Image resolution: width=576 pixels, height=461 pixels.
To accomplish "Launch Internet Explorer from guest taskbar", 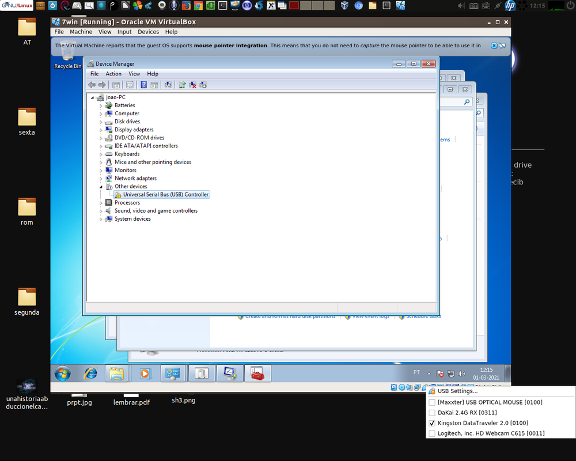I will pyautogui.click(x=90, y=373).
